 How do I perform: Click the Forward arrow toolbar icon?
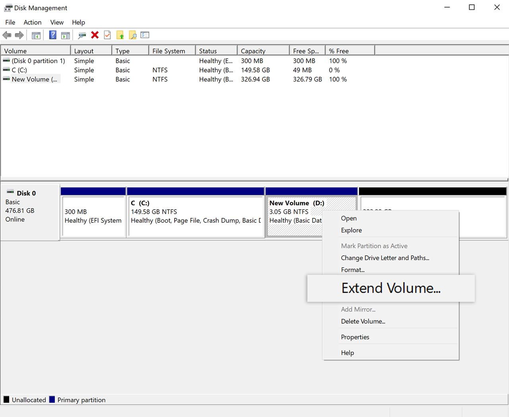coord(19,35)
